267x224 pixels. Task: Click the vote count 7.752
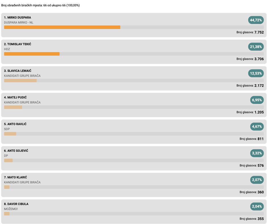[259, 32]
